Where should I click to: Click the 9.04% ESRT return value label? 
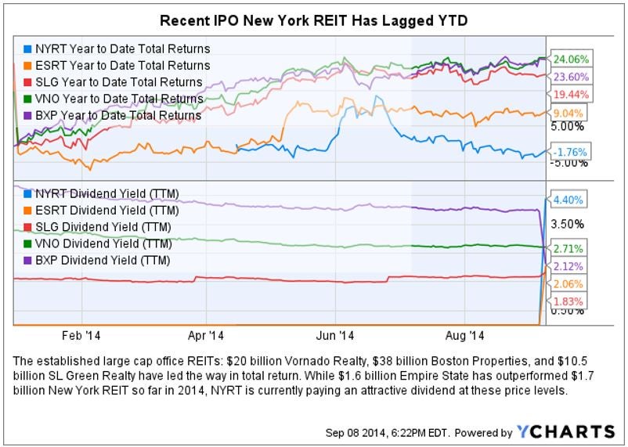pos(568,114)
